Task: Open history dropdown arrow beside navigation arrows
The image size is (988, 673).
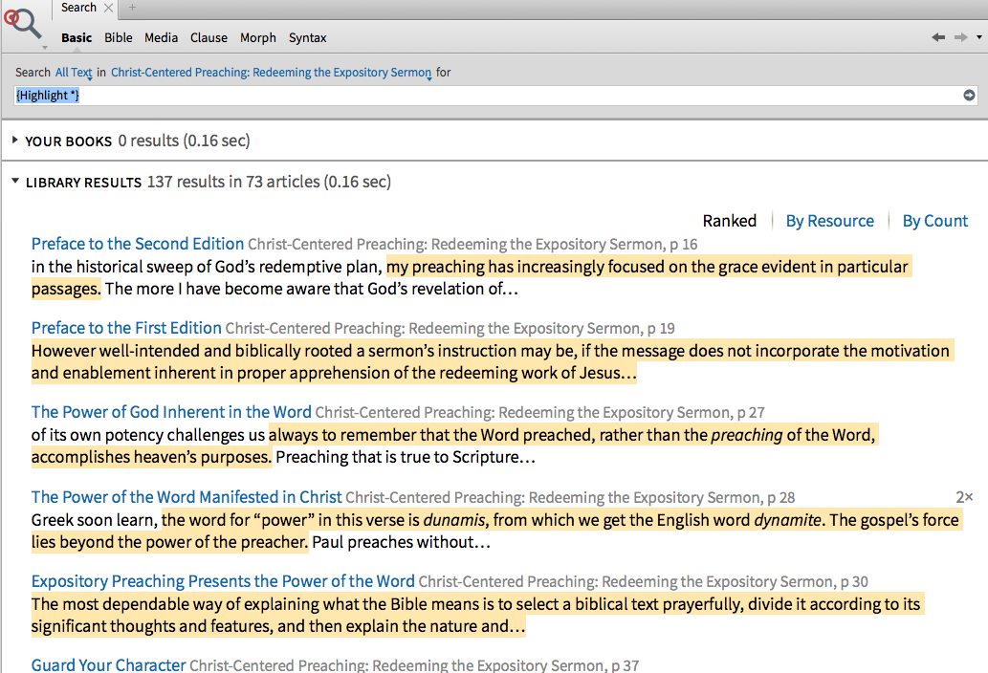Action: click(x=979, y=37)
